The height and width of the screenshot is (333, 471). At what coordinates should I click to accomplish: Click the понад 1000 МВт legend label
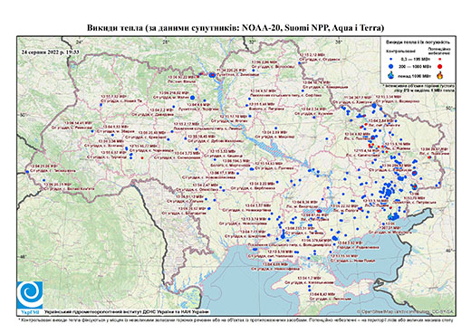click(x=415, y=75)
